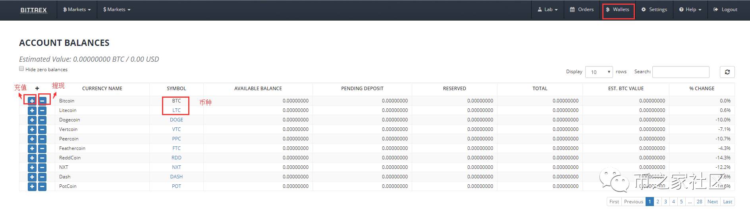Go to the Next page of balances

point(712,202)
